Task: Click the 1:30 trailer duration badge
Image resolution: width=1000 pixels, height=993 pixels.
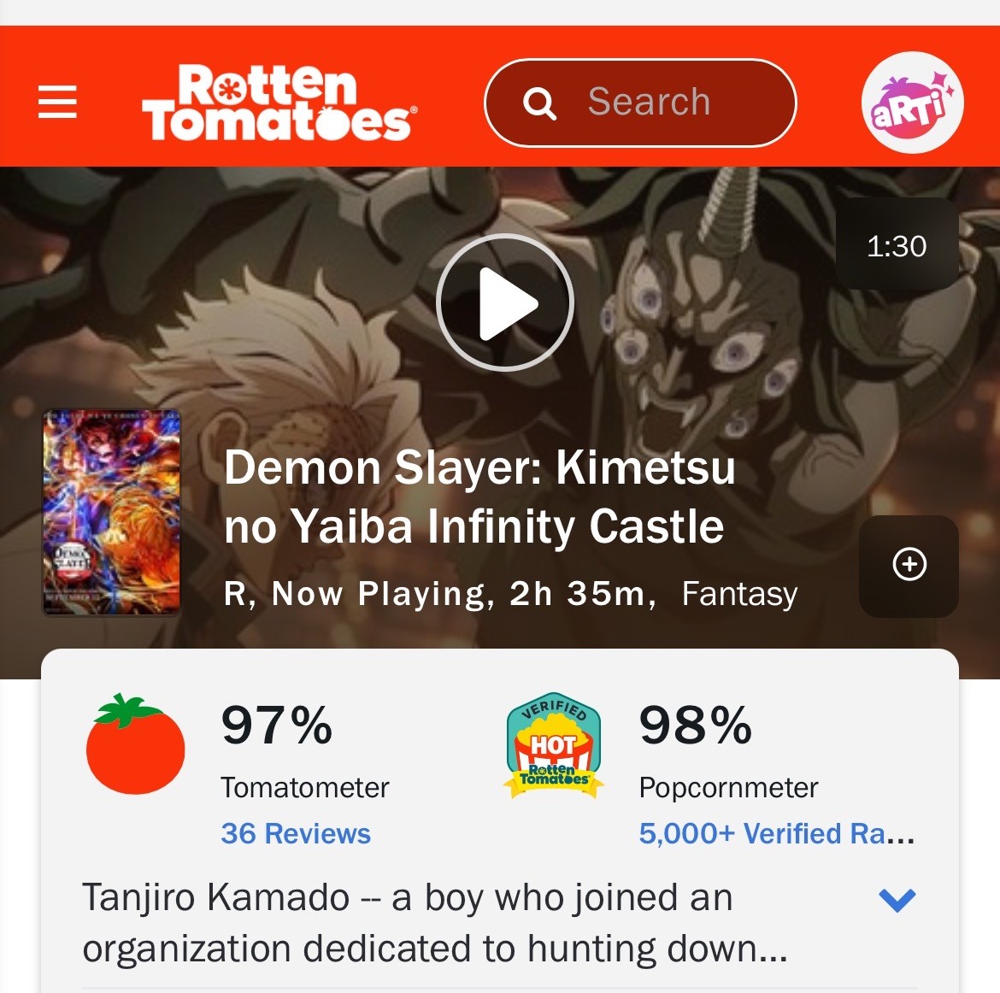Action: 897,245
